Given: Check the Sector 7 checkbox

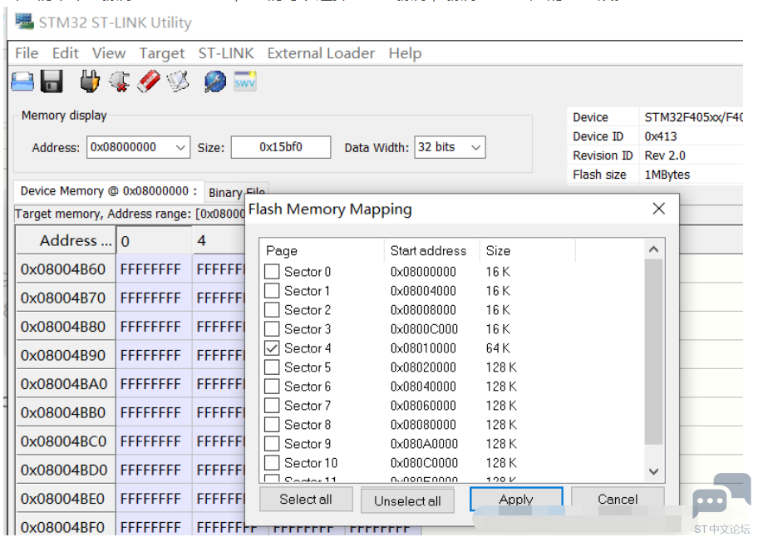Looking at the screenshot, I should (272, 405).
